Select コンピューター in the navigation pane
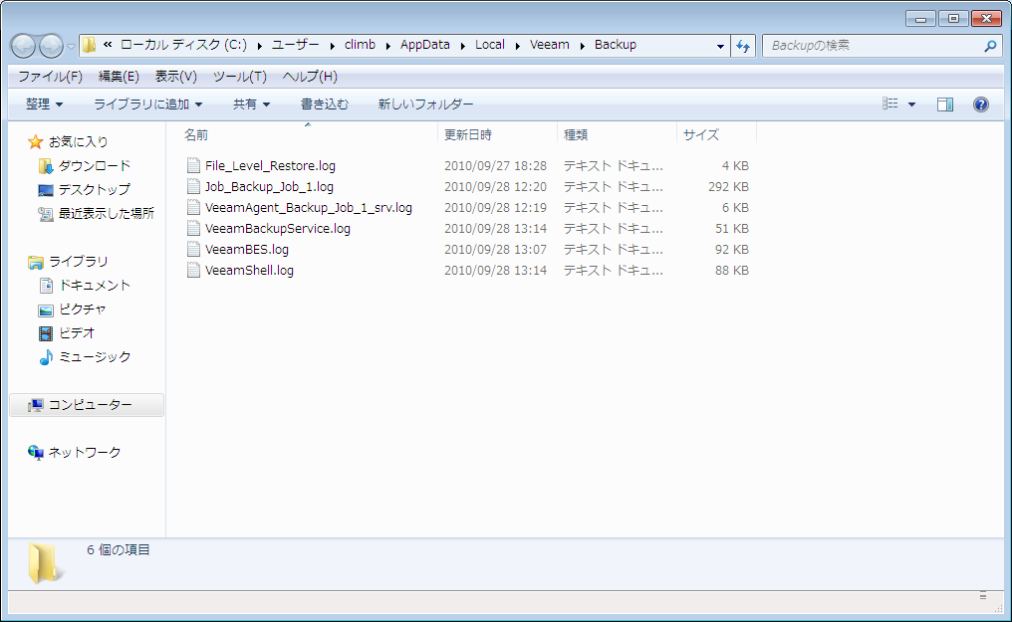The image size is (1012, 622). [x=87, y=405]
